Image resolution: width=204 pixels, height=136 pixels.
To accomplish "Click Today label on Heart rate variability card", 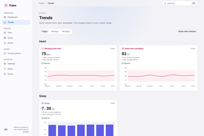I will coord(193,49).
